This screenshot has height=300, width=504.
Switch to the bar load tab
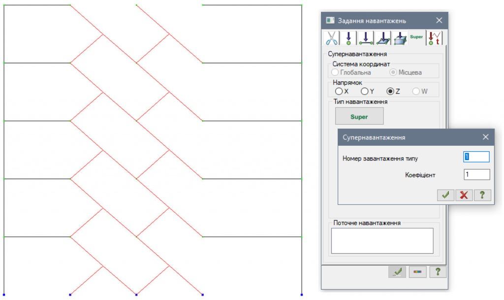click(366, 38)
